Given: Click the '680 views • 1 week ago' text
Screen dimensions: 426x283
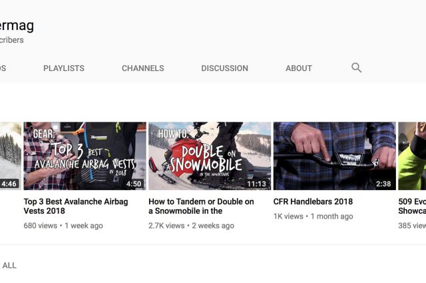Looking at the screenshot, I should (x=63, y=225).
